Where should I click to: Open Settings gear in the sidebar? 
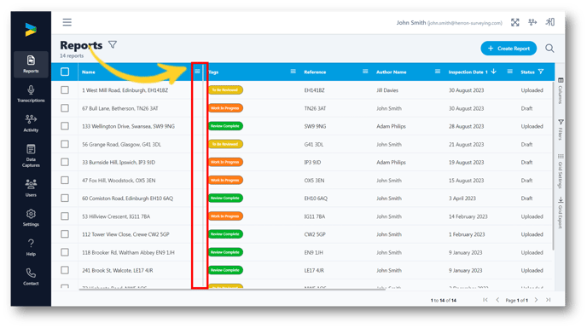[x=31, y=217]
